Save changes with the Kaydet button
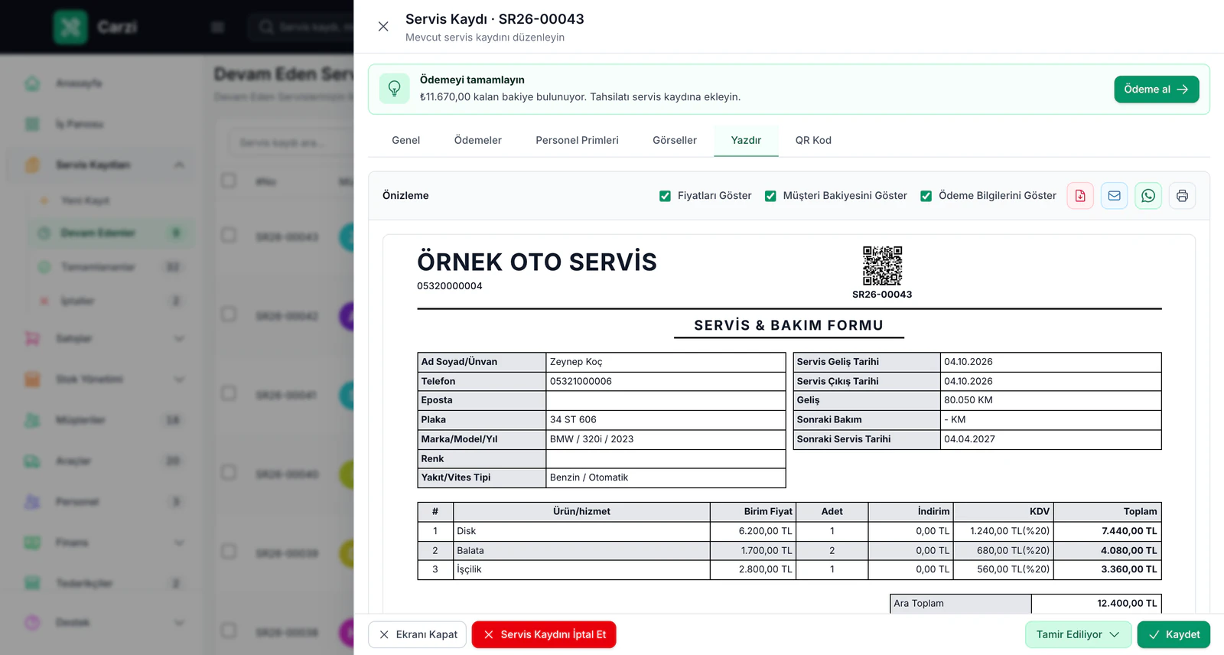Image resolution: width=1224 pixels, height=655 pixels. (x=1174, y=634)
